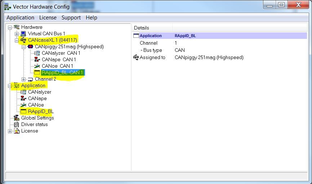Collapse the Hardware root node
This screenshot has width=312, height=184.
click(x=10, y=27)
